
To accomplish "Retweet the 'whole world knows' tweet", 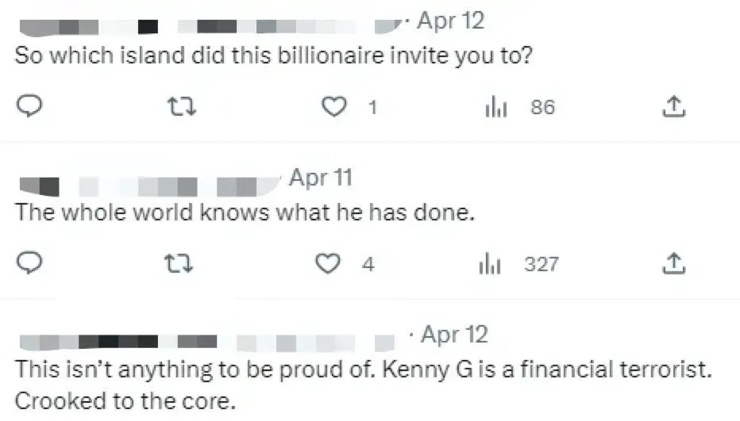I will (184, 263).
